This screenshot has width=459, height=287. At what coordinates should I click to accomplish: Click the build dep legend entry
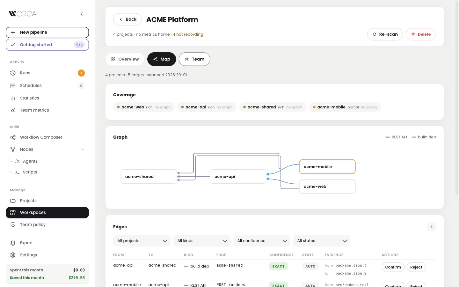(424, 137)
